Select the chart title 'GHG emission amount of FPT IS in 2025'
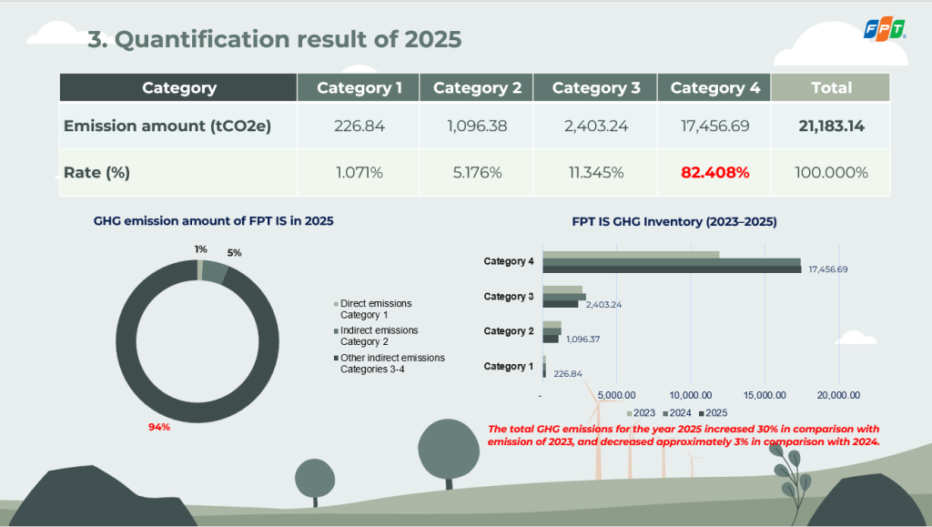 (x=213, y=221)
